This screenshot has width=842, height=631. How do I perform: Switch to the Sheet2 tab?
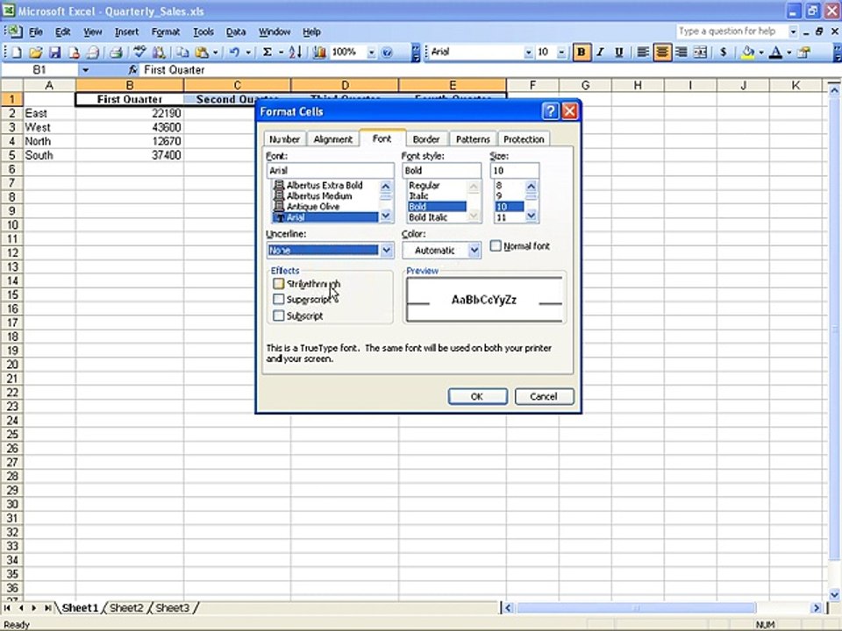tap(126, 607)
